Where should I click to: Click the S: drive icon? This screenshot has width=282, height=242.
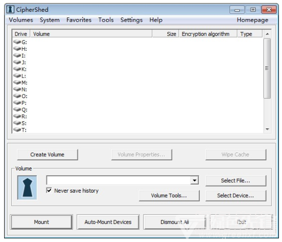tap(17, 123)
